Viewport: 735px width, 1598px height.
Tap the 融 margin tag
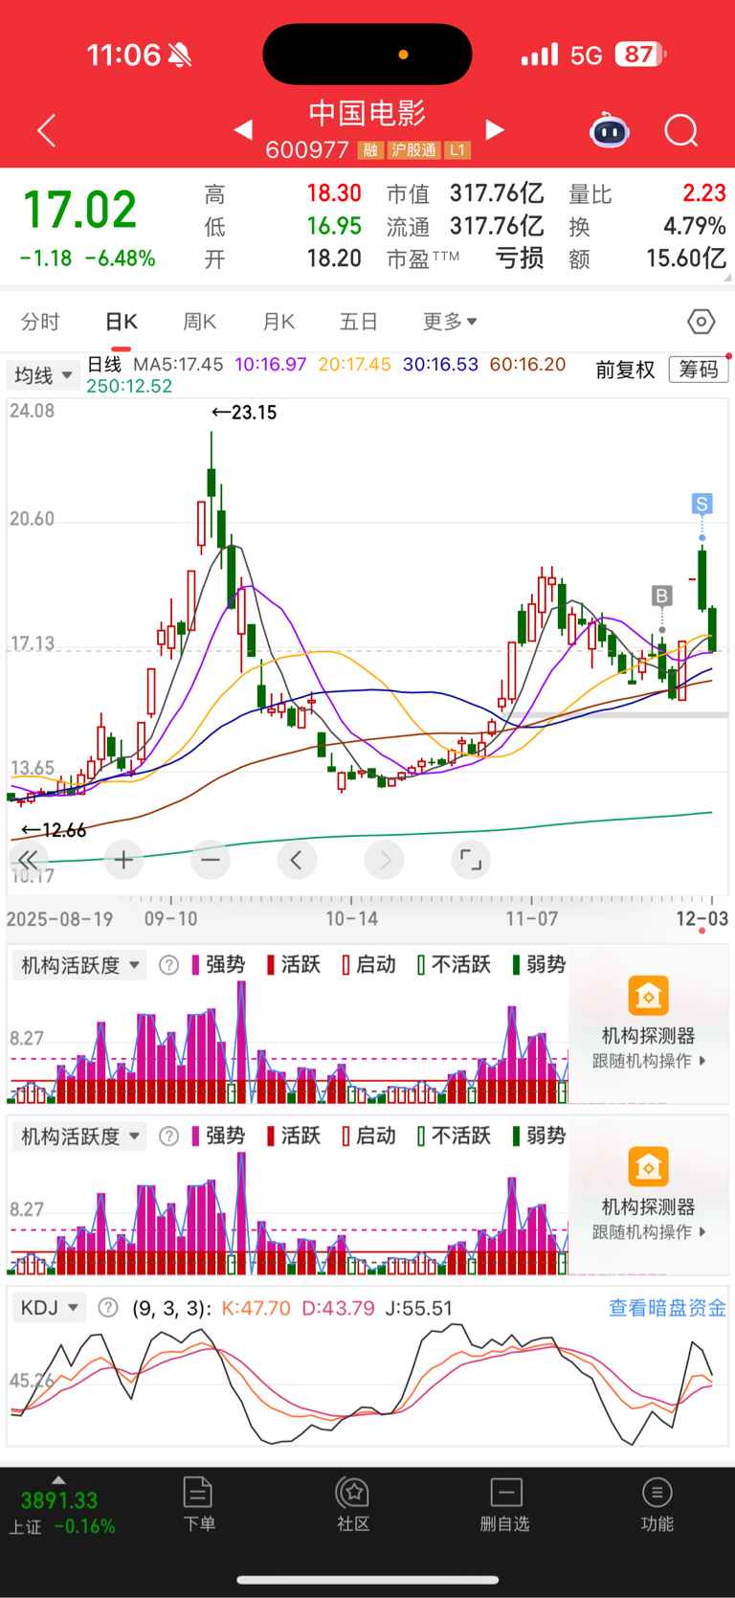click(370, 150)
